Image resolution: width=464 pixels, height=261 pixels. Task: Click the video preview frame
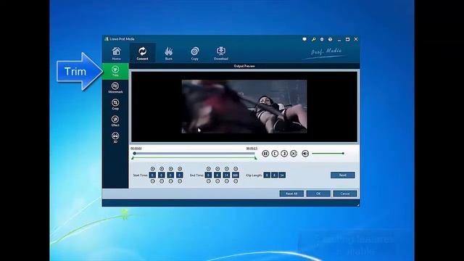244,107
